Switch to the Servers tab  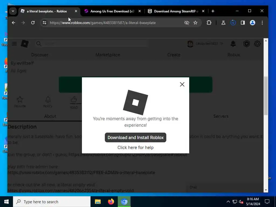tap(221, 116)
